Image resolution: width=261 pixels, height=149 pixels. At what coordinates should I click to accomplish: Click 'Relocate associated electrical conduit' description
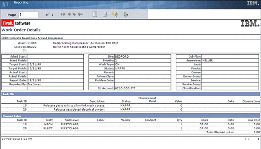click(79, 109)
